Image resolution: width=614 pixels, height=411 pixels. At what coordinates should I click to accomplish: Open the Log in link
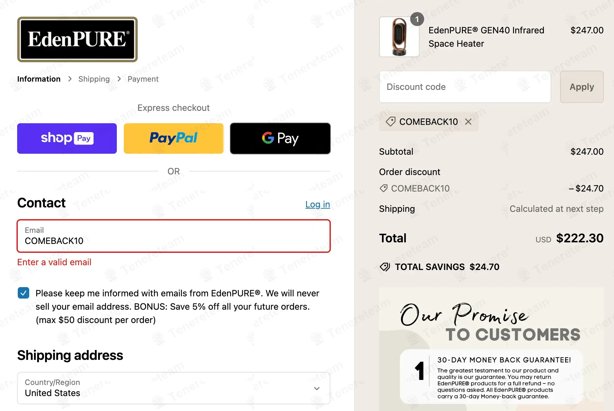point(317,204)
